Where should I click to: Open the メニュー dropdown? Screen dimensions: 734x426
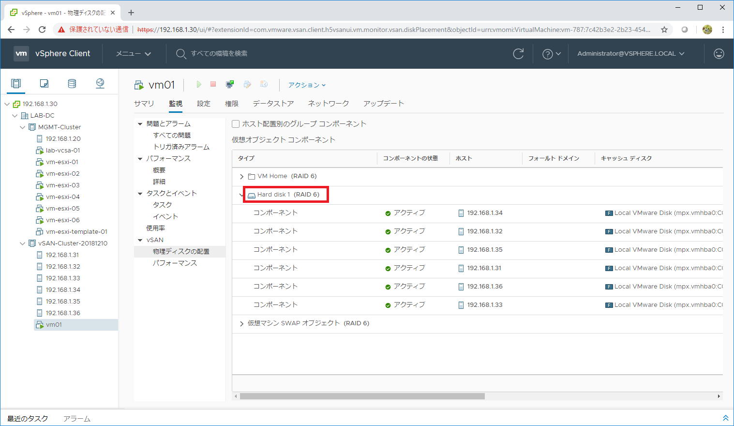point(133,54)
